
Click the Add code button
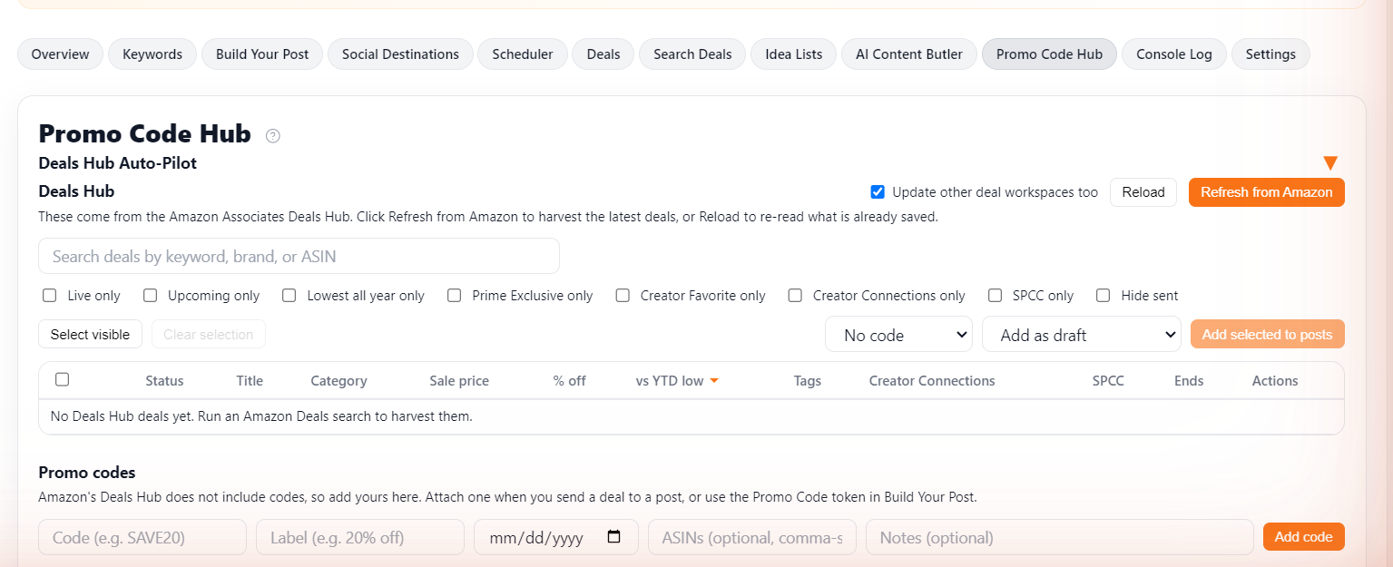click(x=1304, y=537)
